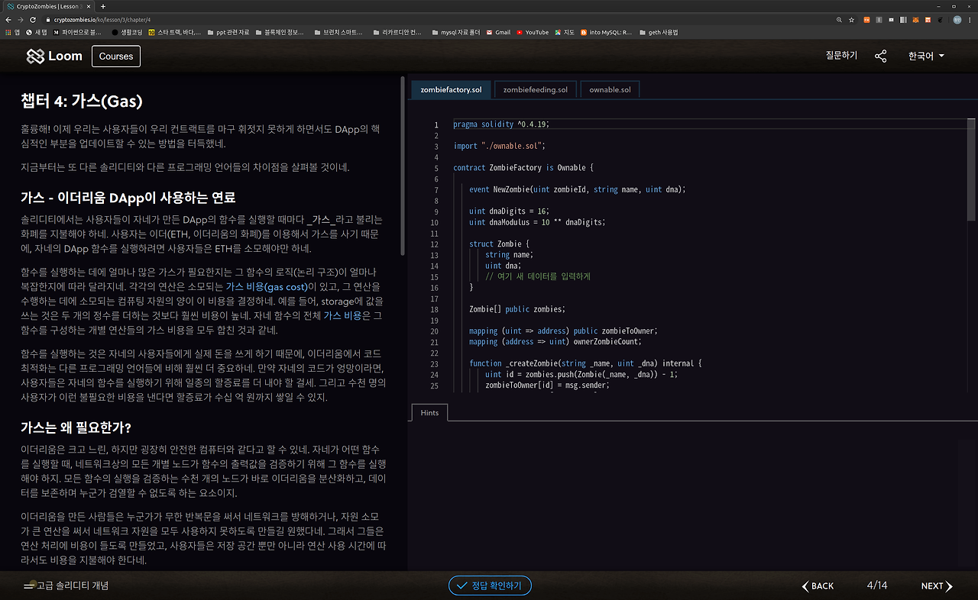978x600 pixels.
Task: Click the 'uint dnaDigits = 16;' code line
Action: tap(510, 211)
